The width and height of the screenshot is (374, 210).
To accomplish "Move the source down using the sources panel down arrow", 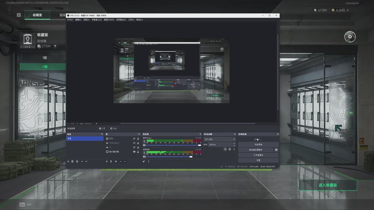I will [125, 161].
